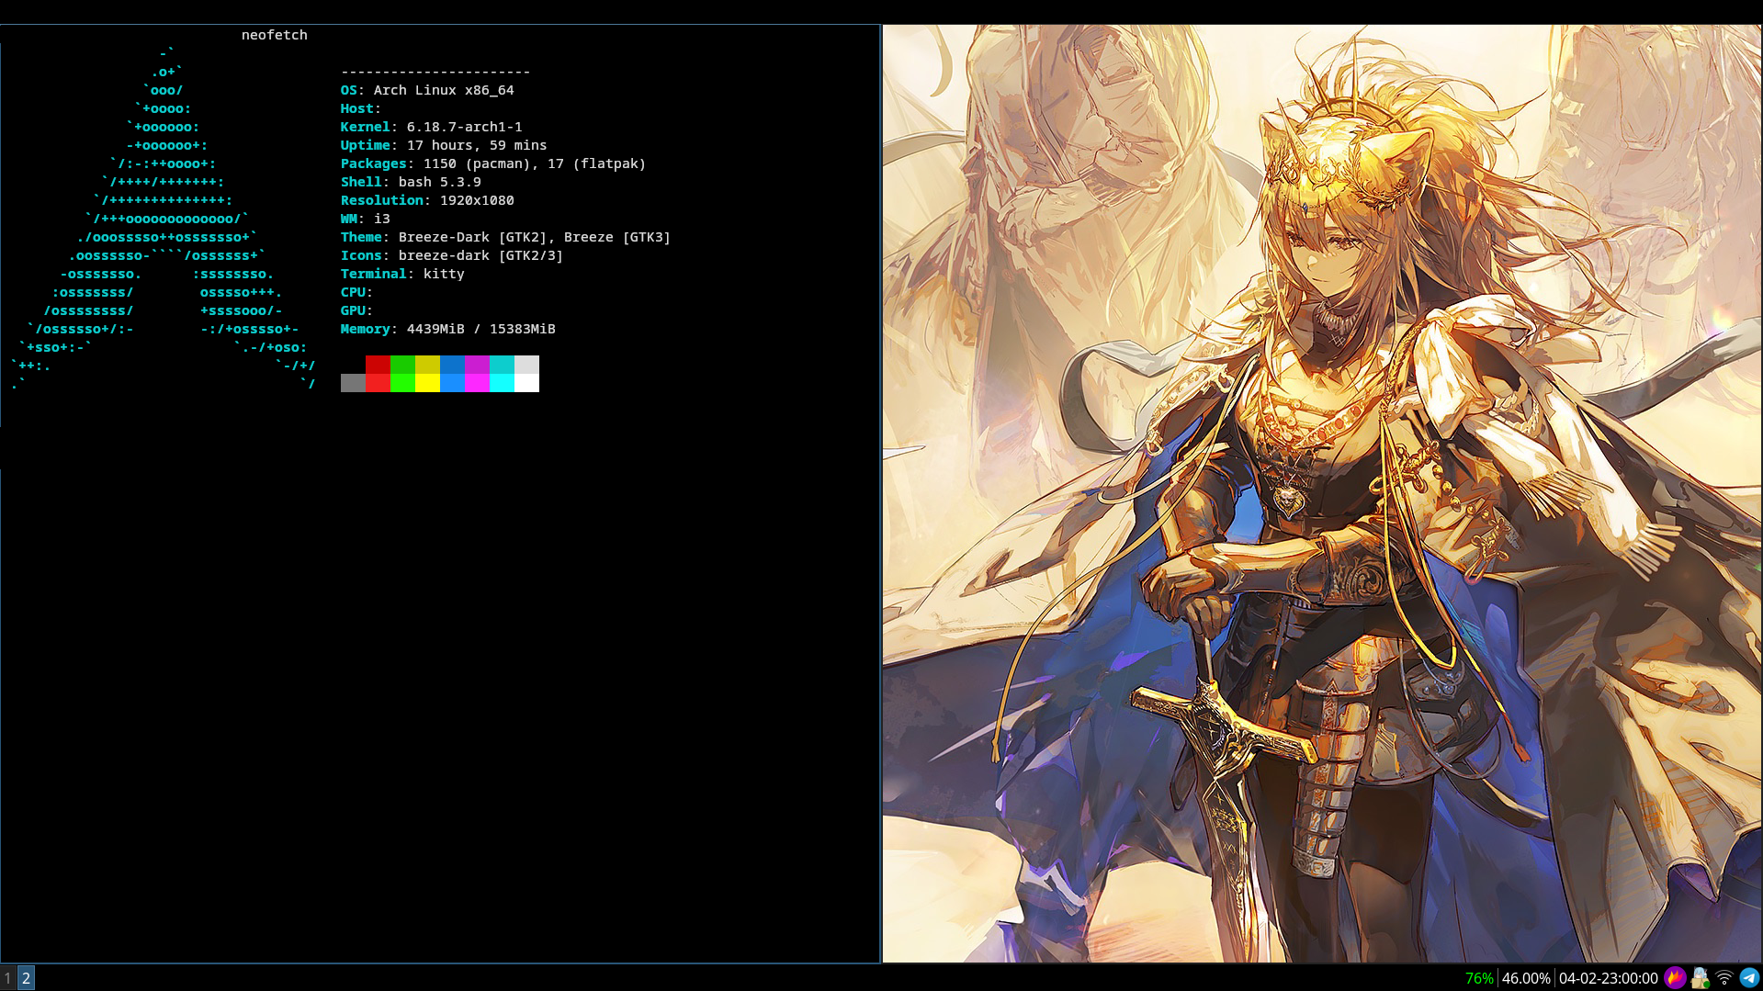Click the 'Icons: breeze-dark [GTK2/3]' line
This screenshot has height=991, width=1763.
tap(452, 255)
